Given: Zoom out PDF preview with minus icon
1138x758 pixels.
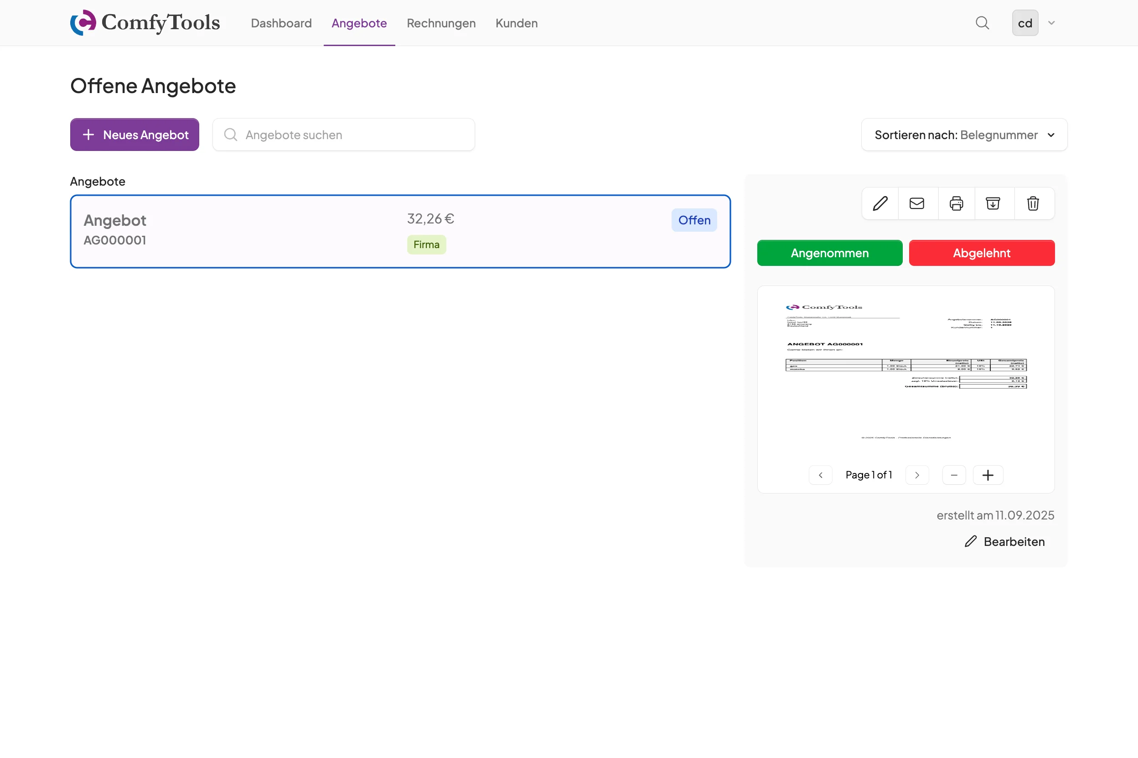Looking at the screenshot, I should (x=954, y=475).
